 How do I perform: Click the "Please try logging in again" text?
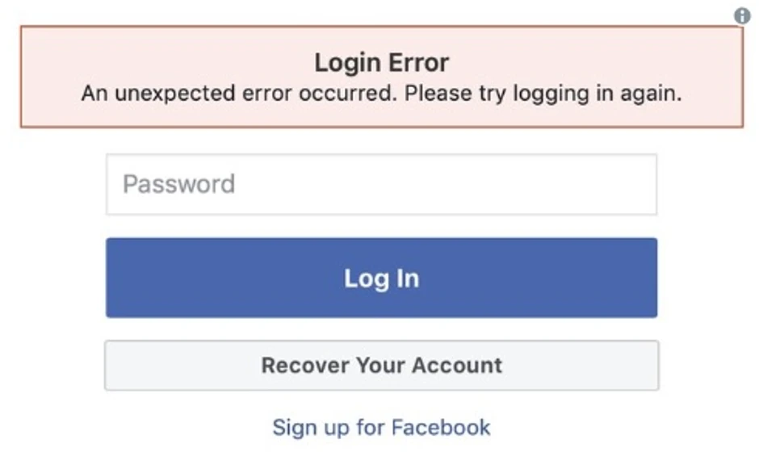(x=543, y=94)
